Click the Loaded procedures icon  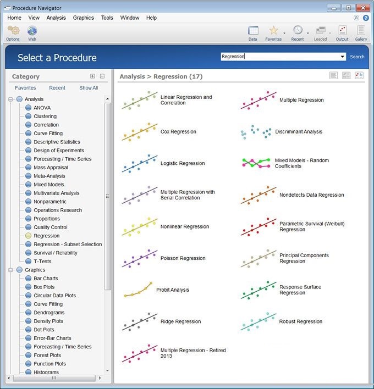[x=321, y=31]
